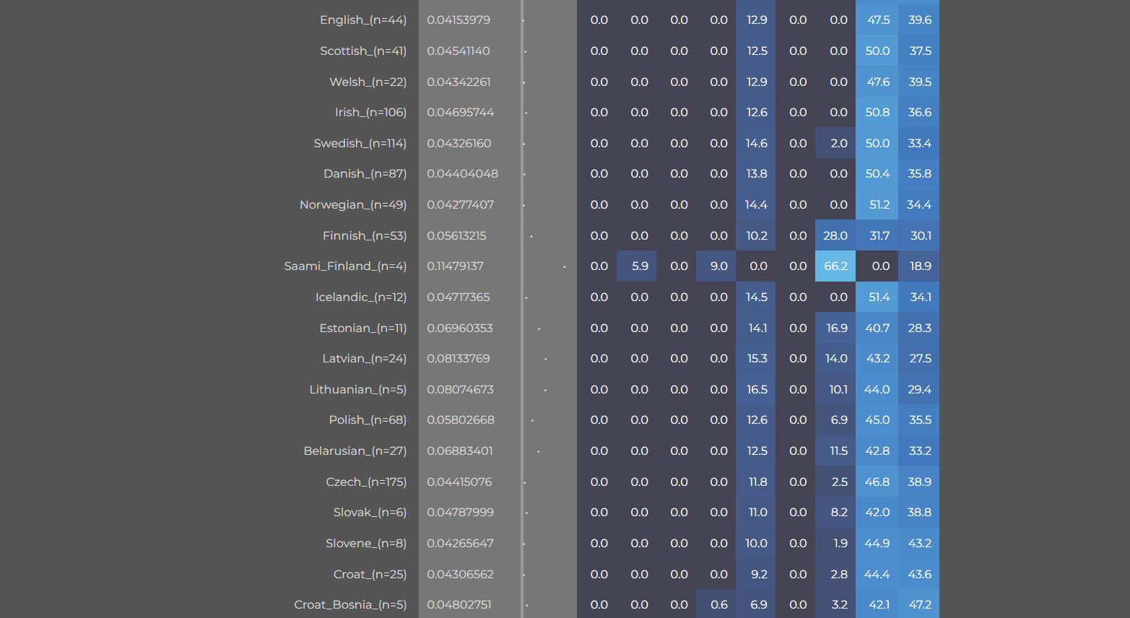Select the Icelandic_(n=12) row label
Image resolution: width=1130 pixels, height=618 pixels.
pyautogui.click(x=361, y=297)
